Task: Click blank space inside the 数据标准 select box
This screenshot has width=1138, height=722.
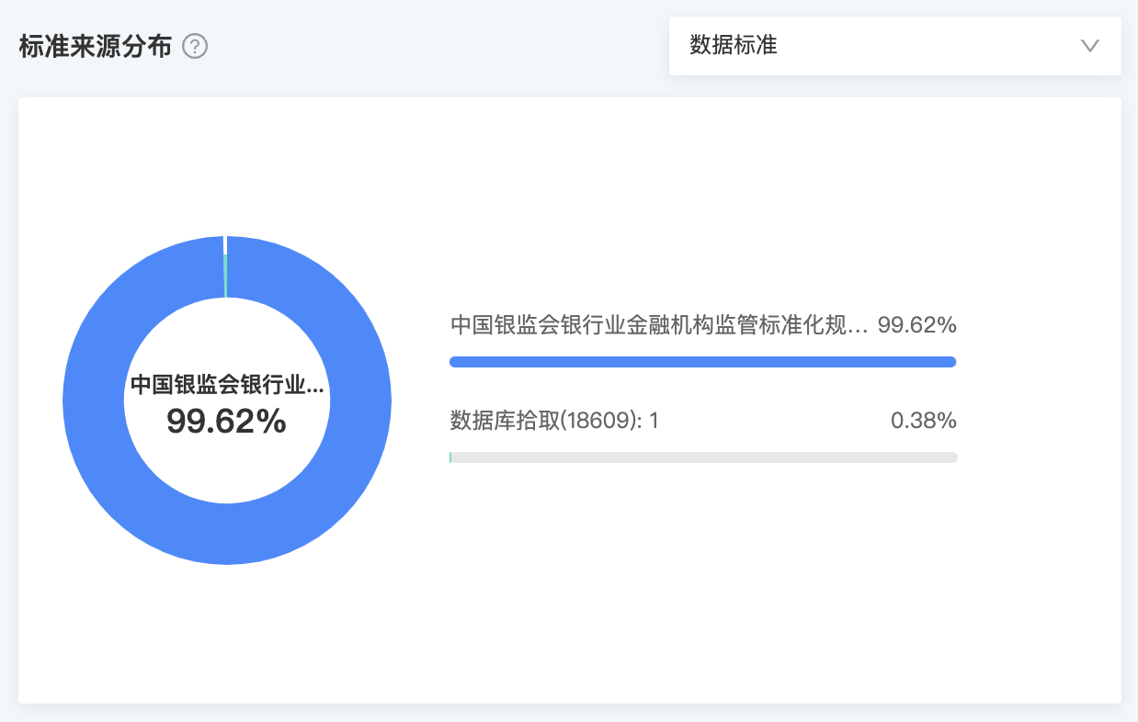Action: point(928,46)
